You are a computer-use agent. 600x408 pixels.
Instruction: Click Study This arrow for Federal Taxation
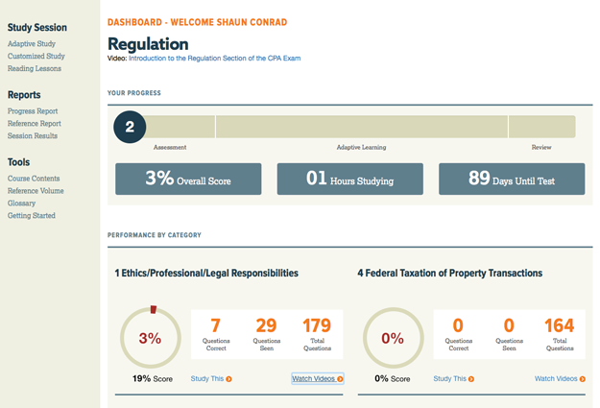[x=470, y=379]
